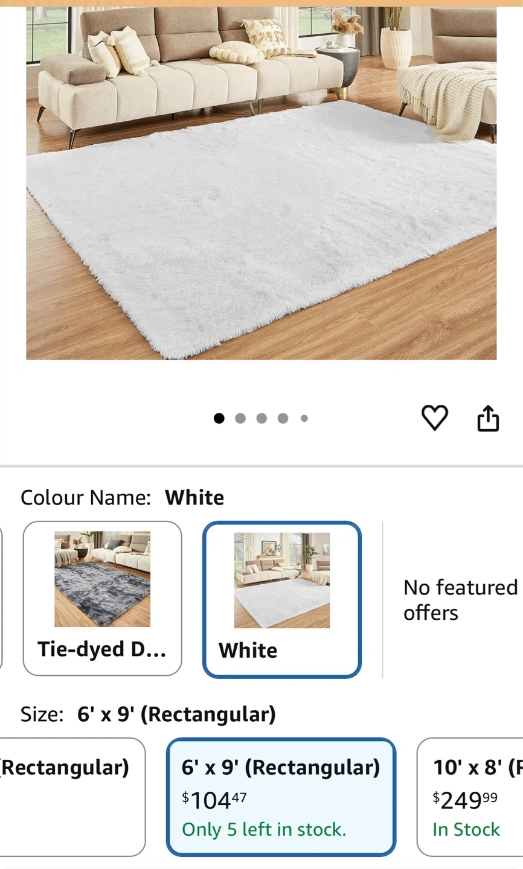
Task: Add rug to wishlist with heart icon
Action: (x=434, y=418)
